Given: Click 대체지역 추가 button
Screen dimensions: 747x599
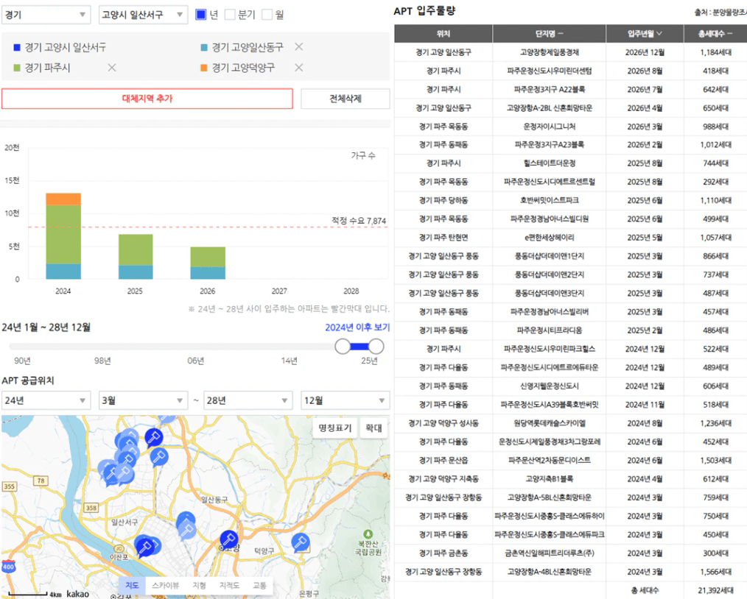Looking at the screenshot, I should (147, 99).
